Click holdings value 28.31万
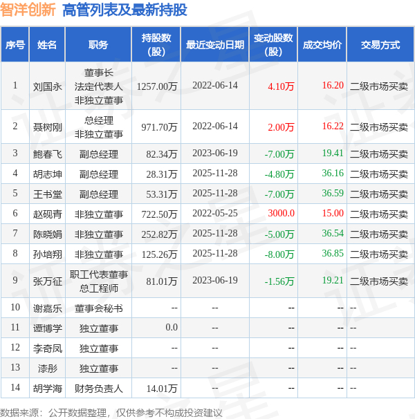Screen dimensions: 415x419 pyautogui.click(x=162, y=174)
